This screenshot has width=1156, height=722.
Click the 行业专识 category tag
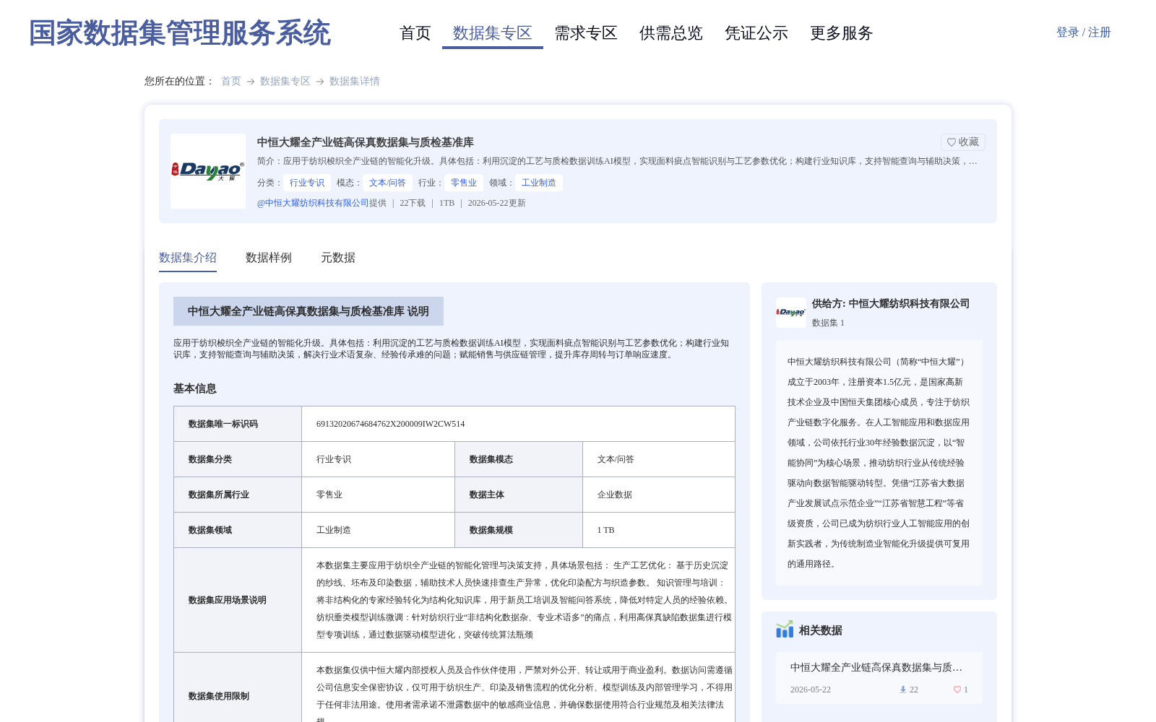(307, 183)
